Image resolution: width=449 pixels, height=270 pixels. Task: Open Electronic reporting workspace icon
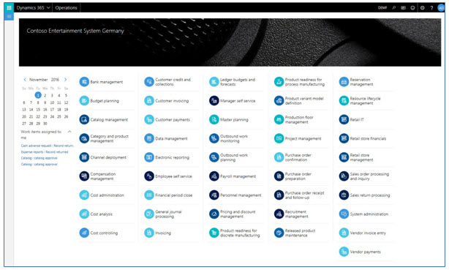pos(149,157)
